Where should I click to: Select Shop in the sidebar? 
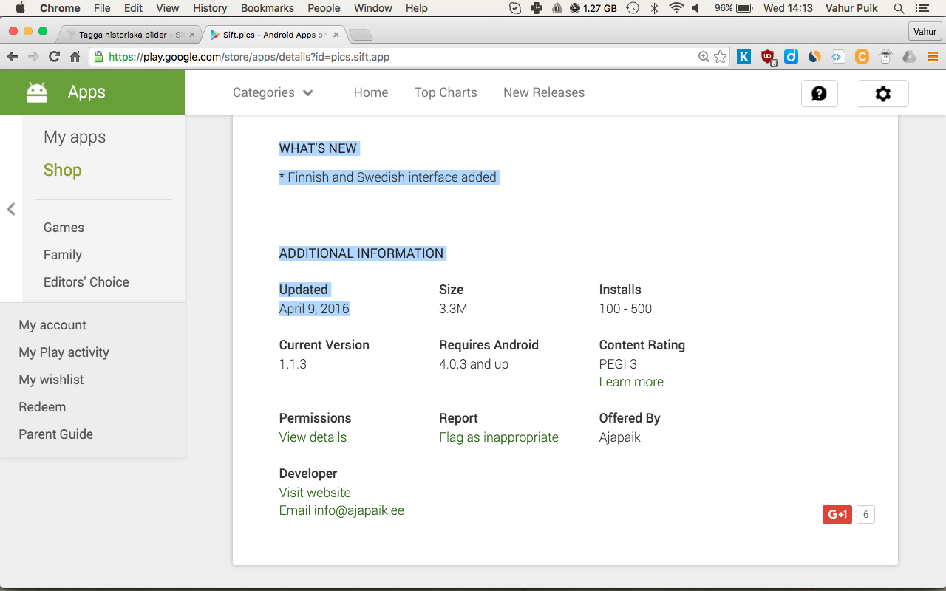(x=63, y=170)
